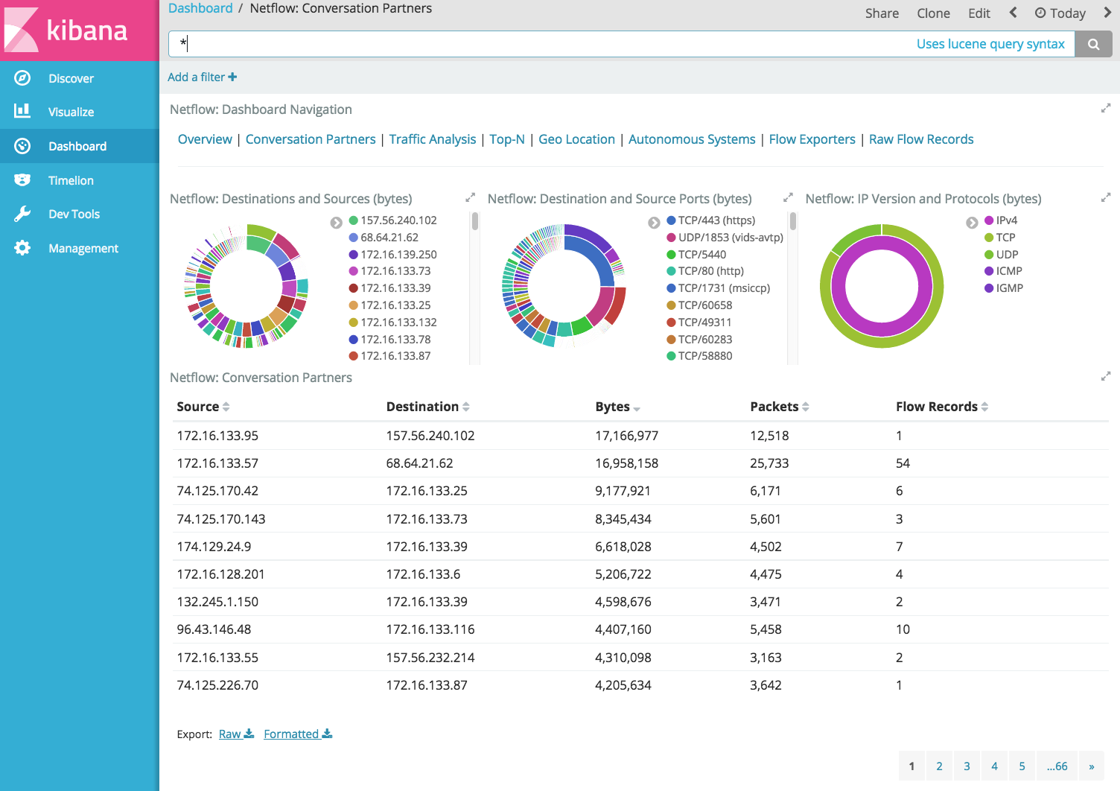Open the Edit dashboard menu item

[x=979, y=13]
